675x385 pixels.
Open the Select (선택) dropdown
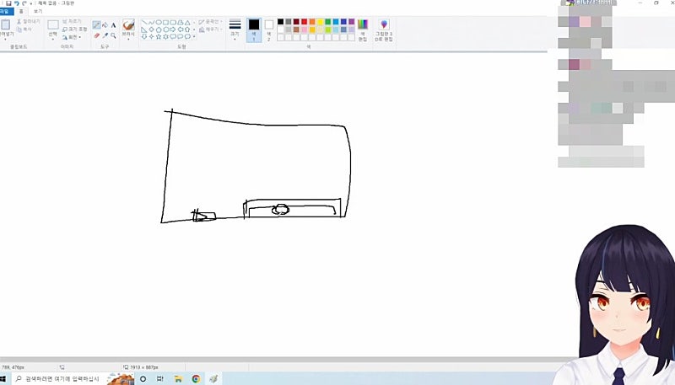(x=53, y=35)
